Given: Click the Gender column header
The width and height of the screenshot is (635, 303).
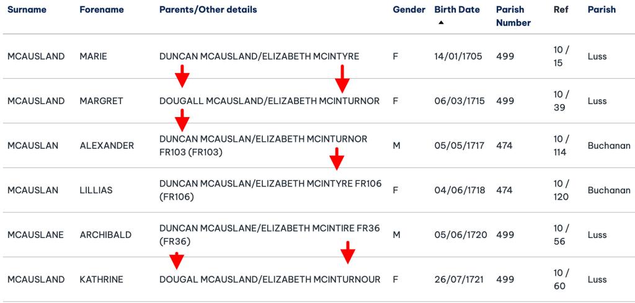Looking at the screenshot, I should [409, 10].
